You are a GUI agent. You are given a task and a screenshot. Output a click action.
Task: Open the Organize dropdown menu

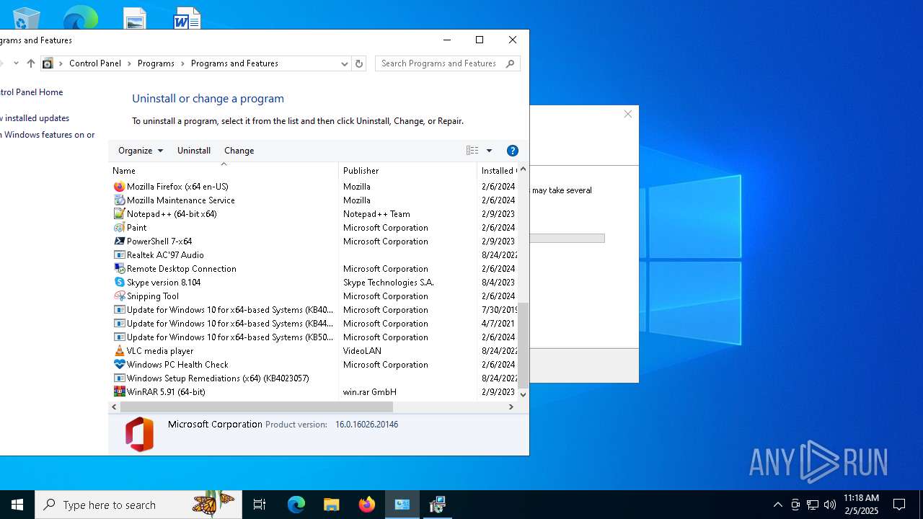pyautogui.click(x=141, y=151)
